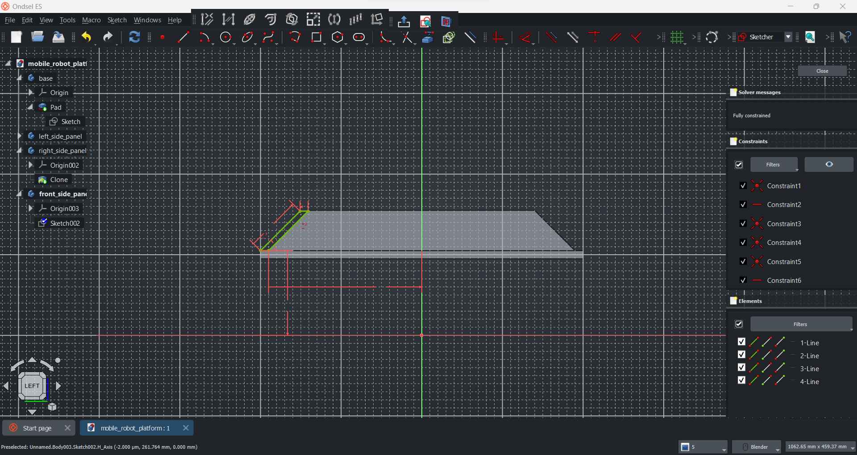Open the Windows menu

(148, 20)
